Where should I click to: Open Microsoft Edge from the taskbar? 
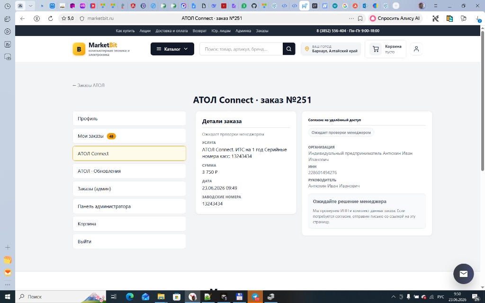pos(130,297)
